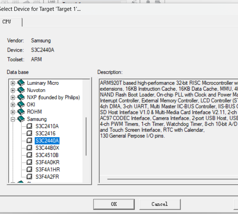Switch to the CPU tab

coord(10,22)
